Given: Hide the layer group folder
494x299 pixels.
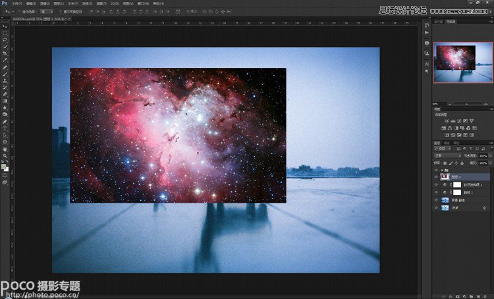Looking at the screenshot, I should pyautogui.click(x=436, y=170).
